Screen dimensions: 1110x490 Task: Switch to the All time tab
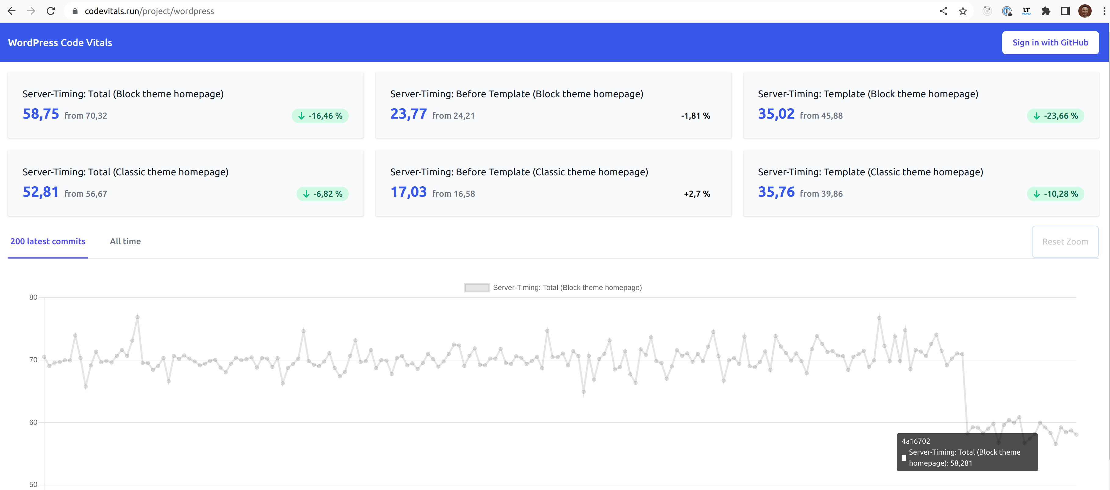pyautogui.click(x=125, y=241)
